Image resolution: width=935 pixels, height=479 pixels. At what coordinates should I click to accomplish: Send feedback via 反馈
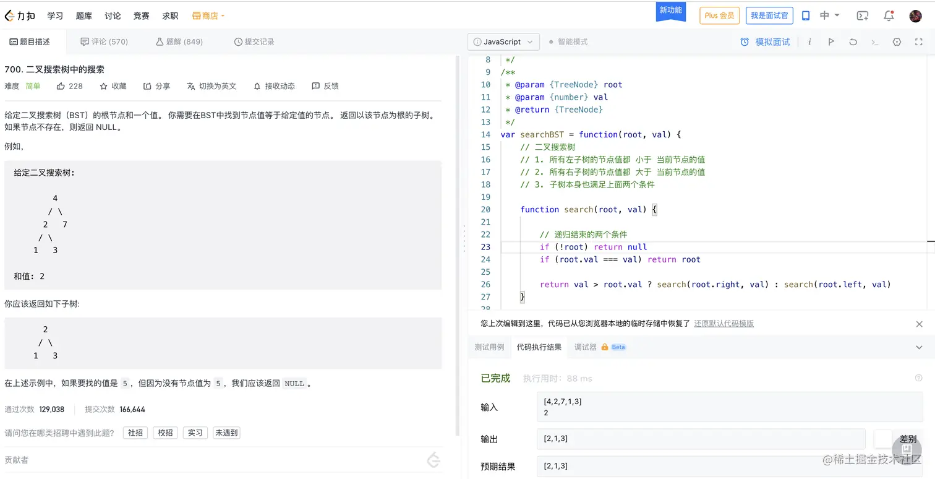[x=325, y=86]
